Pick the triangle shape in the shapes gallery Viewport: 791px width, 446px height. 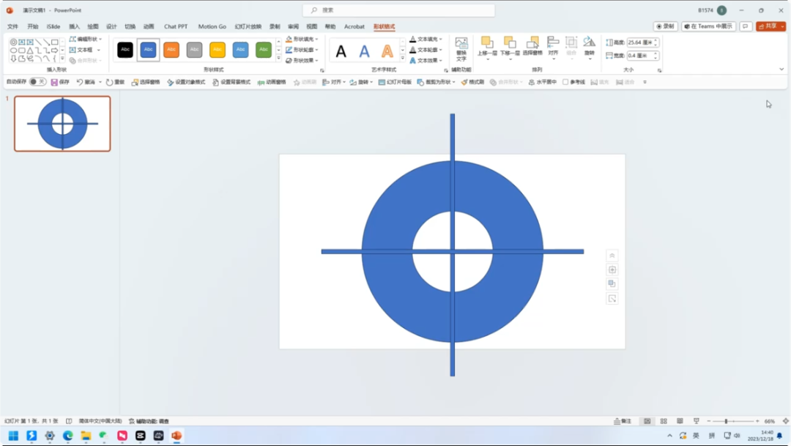pyautogui.click(x=30, y=51)
